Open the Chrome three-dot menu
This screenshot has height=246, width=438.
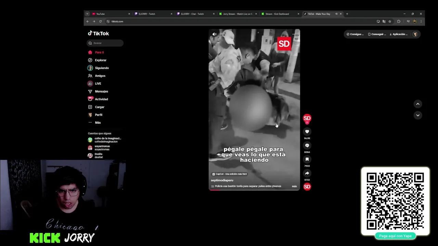(x=421, y=21)
